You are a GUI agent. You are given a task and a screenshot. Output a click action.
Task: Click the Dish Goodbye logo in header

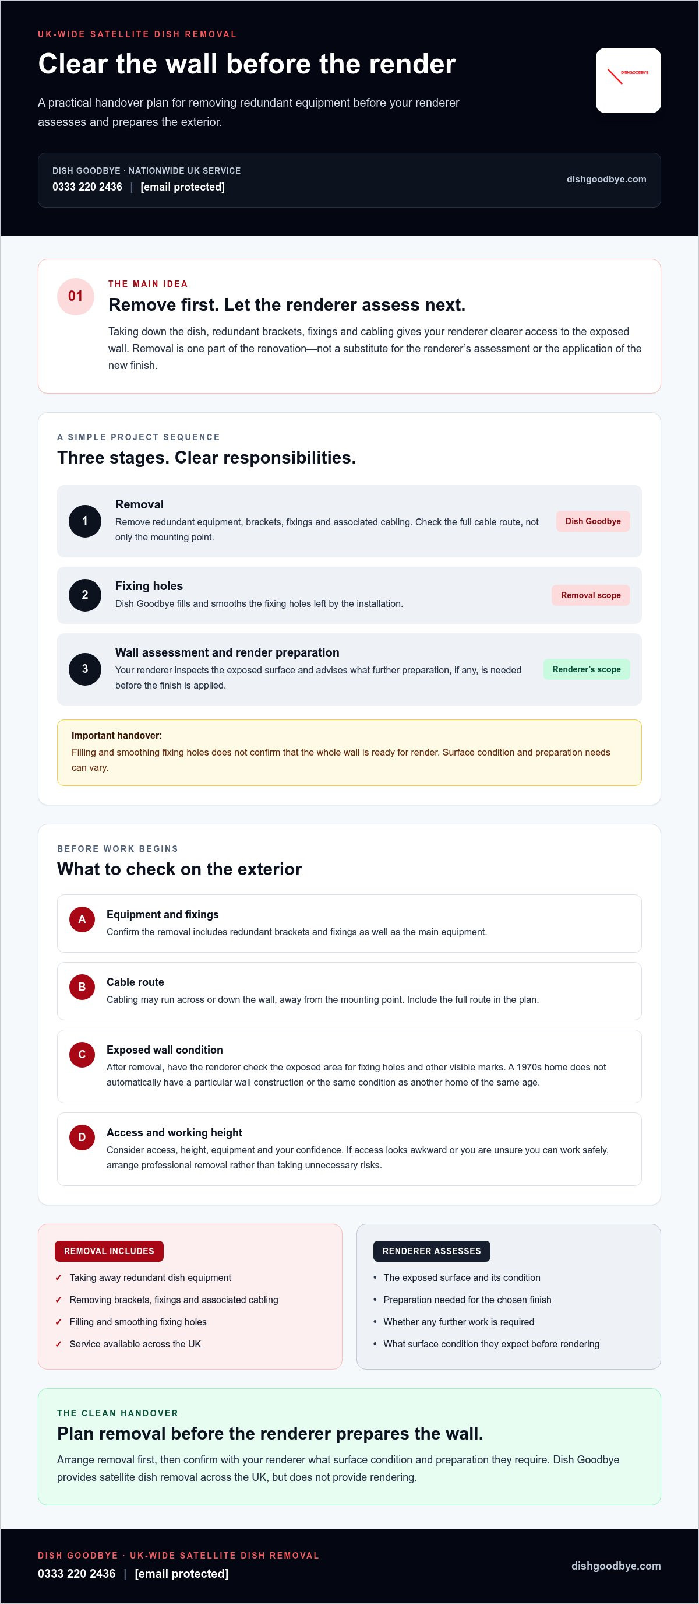[628, 80]
